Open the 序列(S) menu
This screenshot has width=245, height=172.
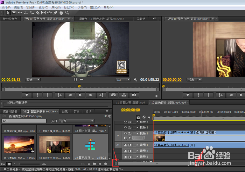coord(56,7)
